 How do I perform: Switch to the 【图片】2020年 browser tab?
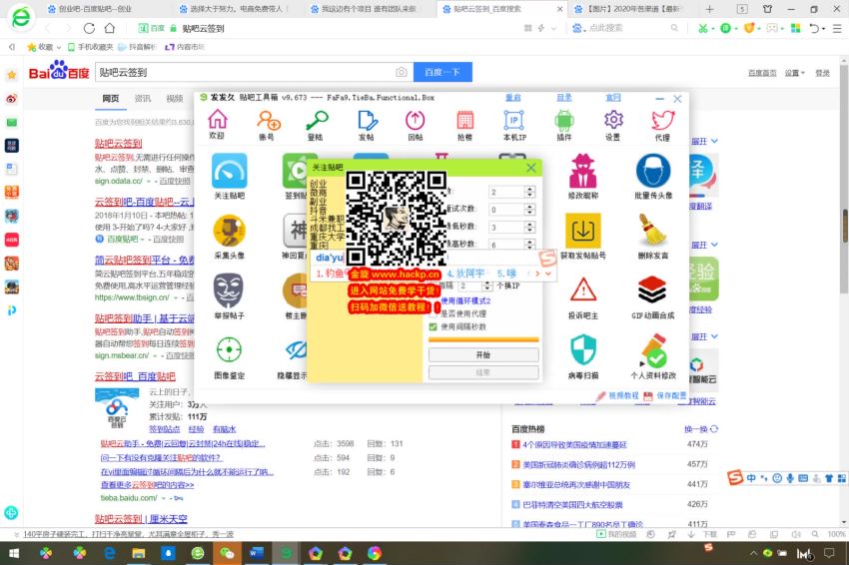pyautogui.click(x=633, y=9)
